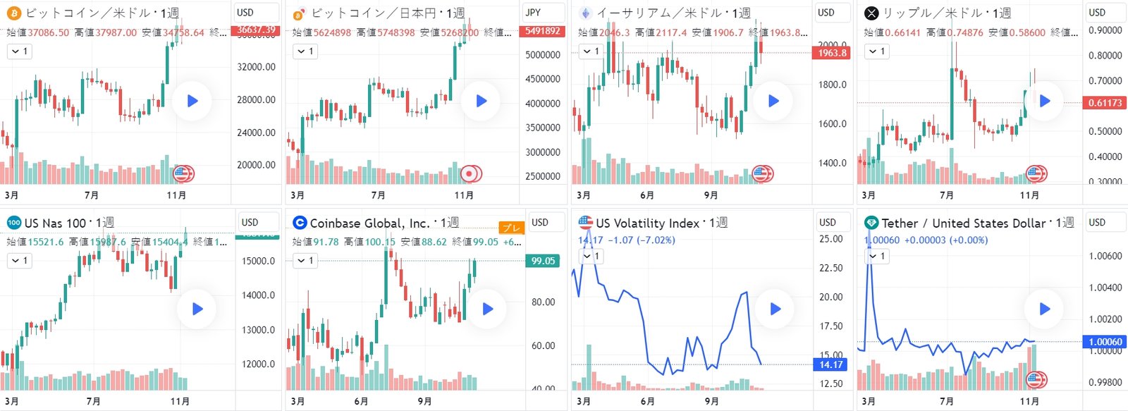Click the Bitcoin logo icon on BTC/USD chart
This screenshot has width=1128, height=411.
13,13
